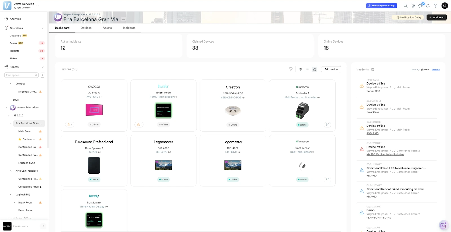
Task: Open the LG user avatar menu
Action: [445, 6]
